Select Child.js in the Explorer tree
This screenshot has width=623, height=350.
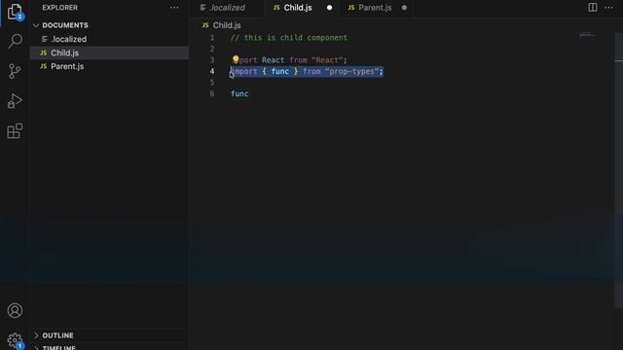click(x=109, y=52)
